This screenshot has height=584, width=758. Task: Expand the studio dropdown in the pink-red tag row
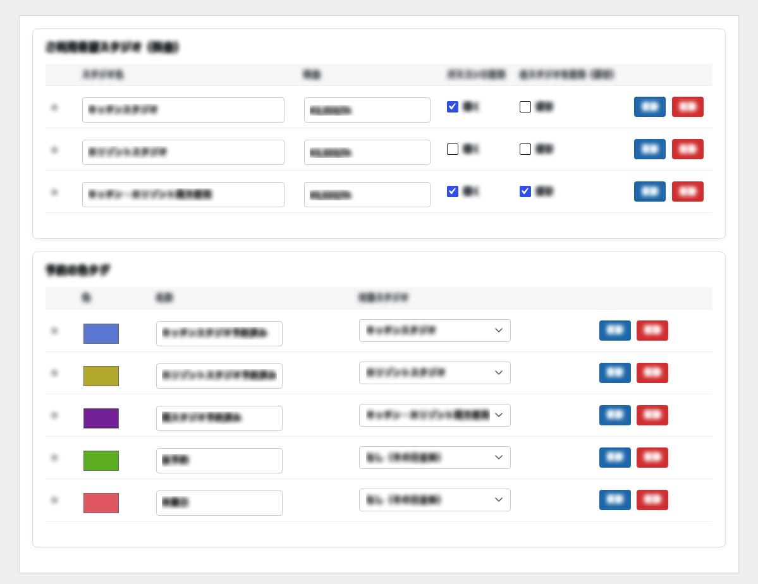[x=434, y=500]
